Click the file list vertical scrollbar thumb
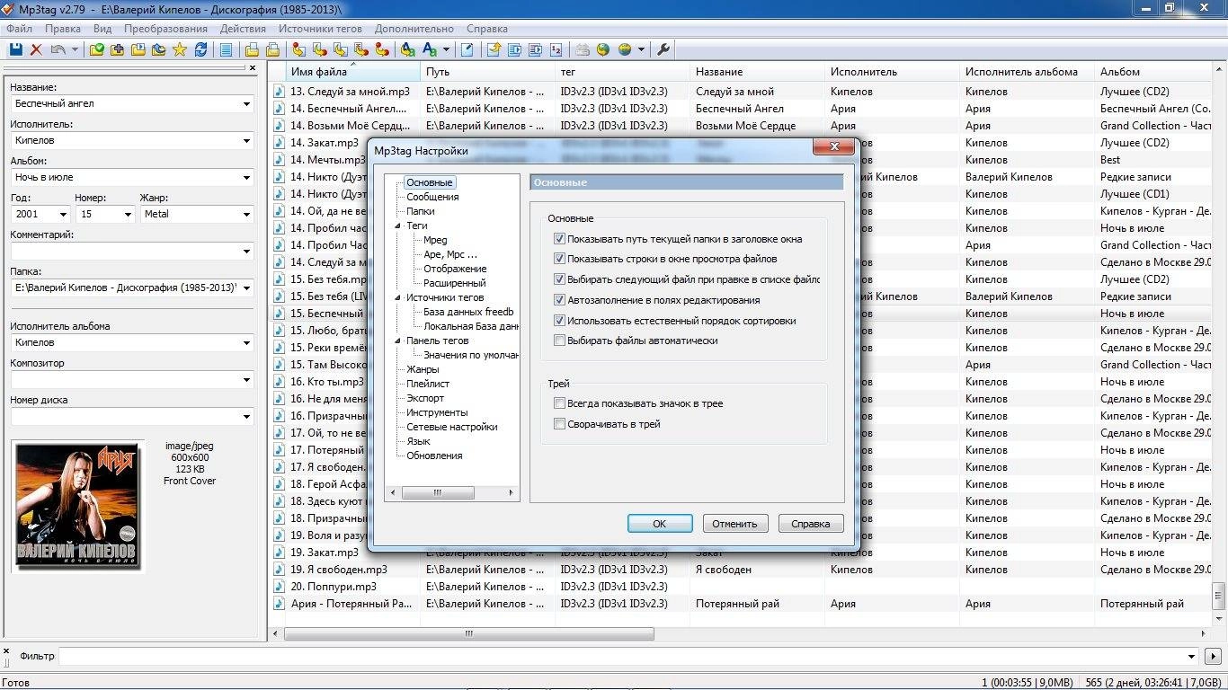Screen dimensions: 1228x690 click(x=1218, y=595)
